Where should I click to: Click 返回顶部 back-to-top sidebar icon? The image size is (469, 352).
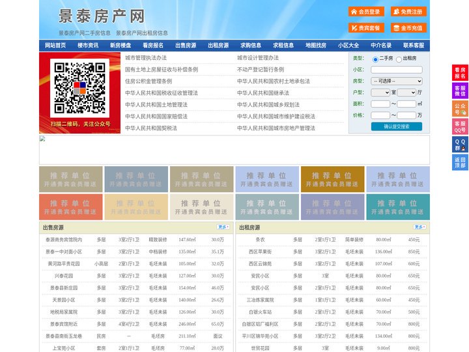pos(460,162)
